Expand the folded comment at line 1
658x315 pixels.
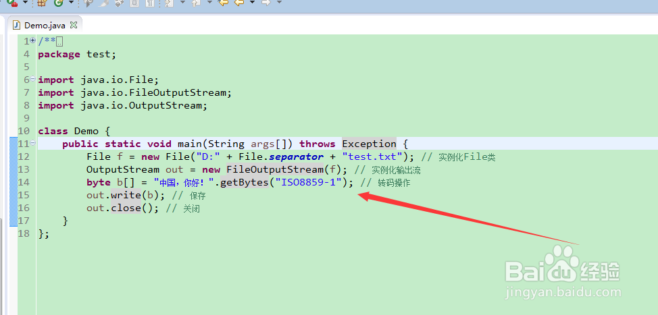[x=32, y=41]
